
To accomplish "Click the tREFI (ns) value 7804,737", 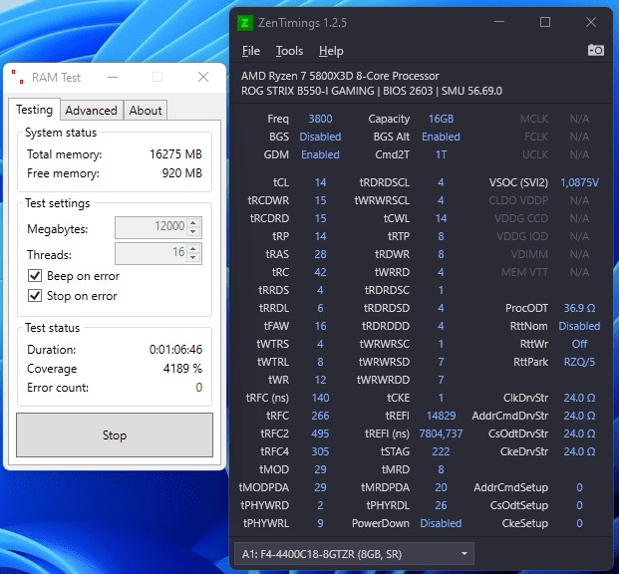I will coord(441,433).
